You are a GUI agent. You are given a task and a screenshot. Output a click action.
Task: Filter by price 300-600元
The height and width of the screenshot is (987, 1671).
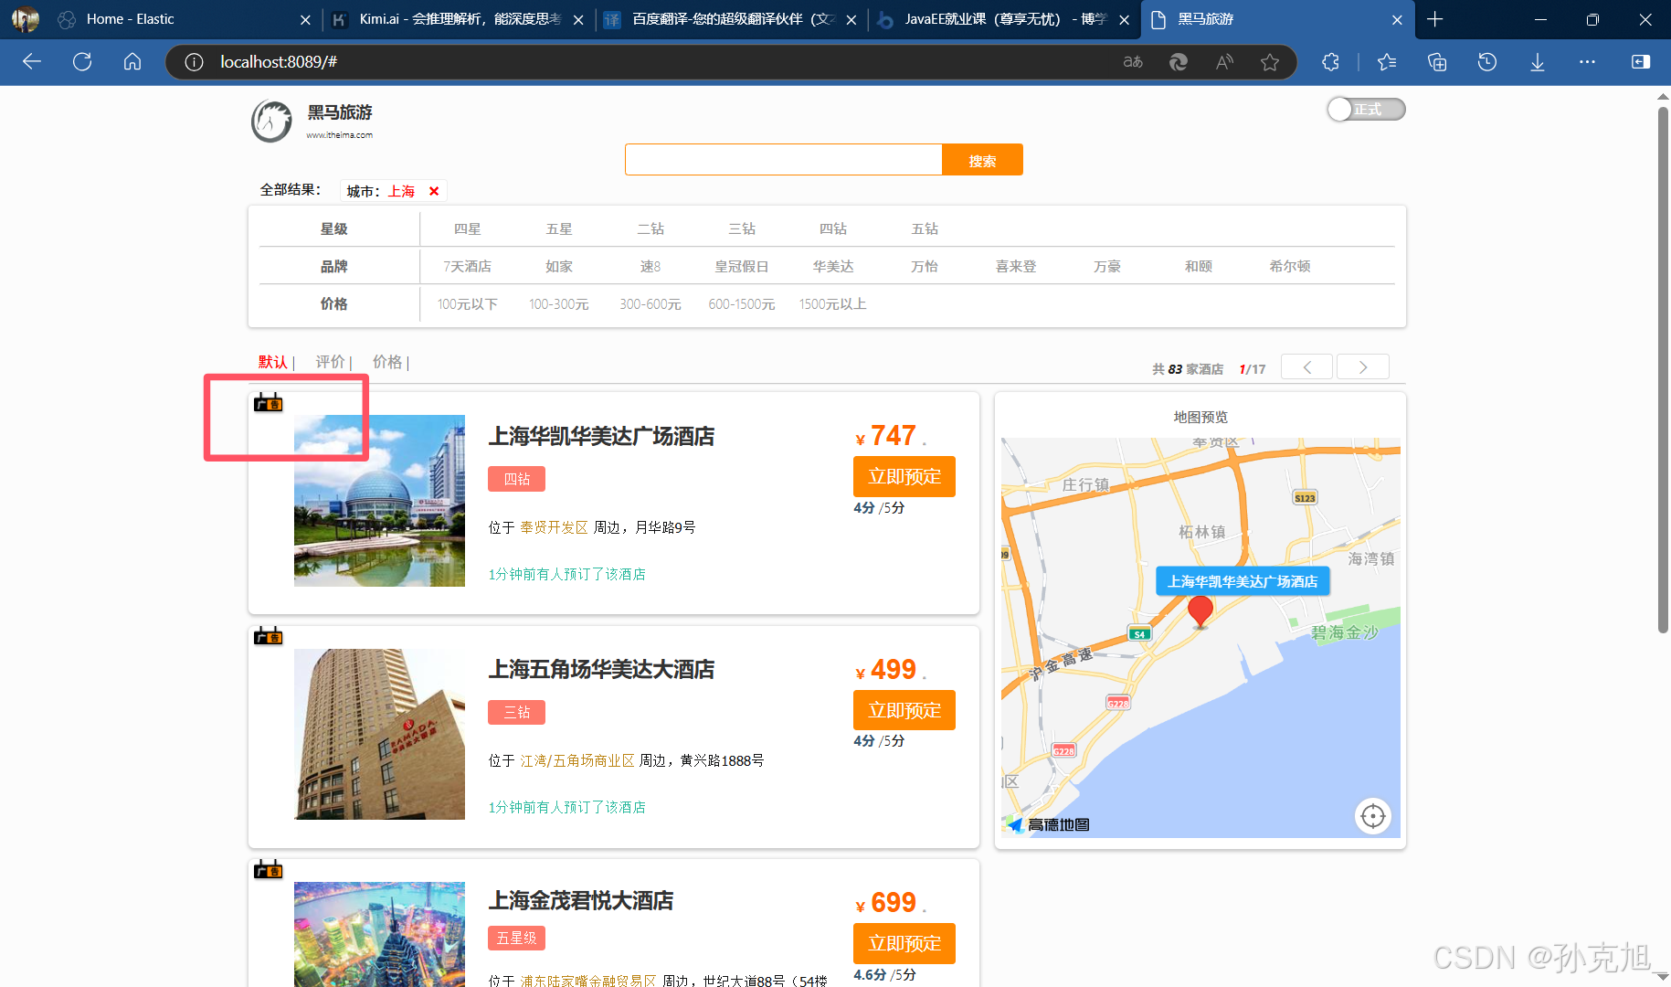[x=650, y=303]
